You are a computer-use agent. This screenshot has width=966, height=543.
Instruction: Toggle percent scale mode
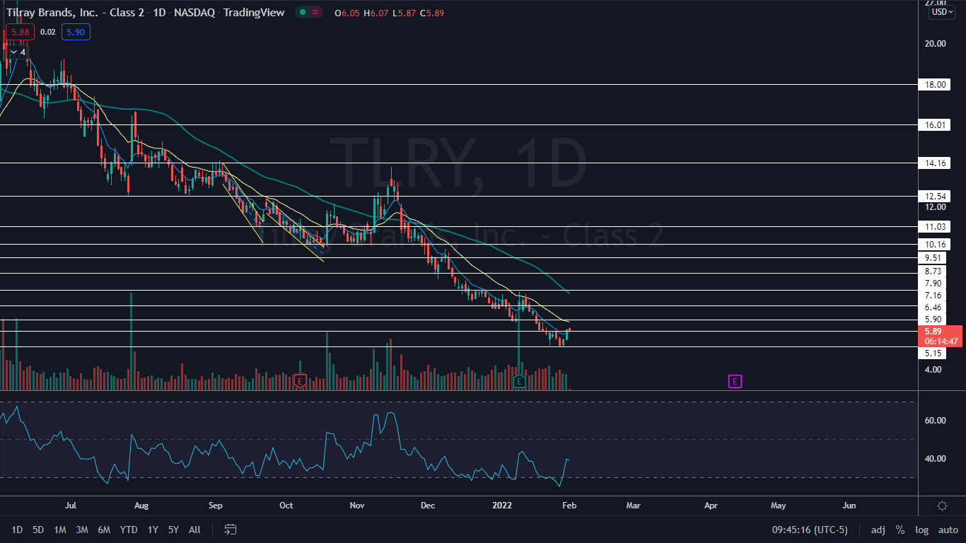coord(900,530)
